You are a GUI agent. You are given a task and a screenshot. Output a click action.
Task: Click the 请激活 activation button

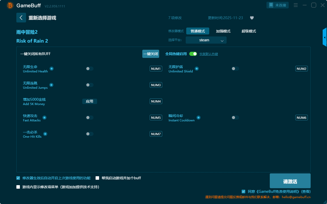[x=290, y=181]
